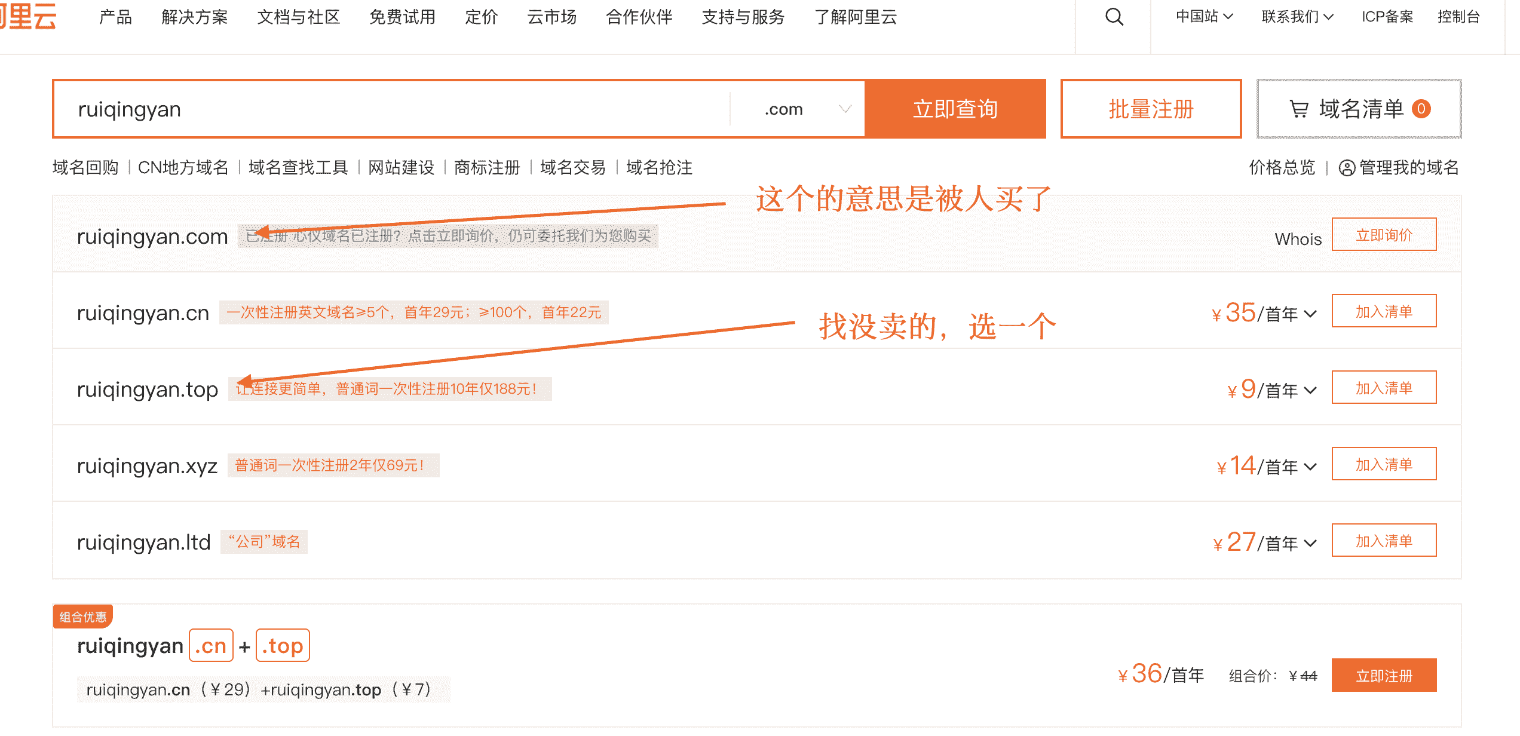Add ruiqingyan.xyz to the list
The image size is (1520, 736).
(x=1384, y=464)
